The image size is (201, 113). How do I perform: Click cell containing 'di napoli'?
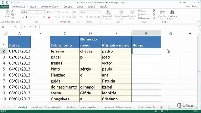point(90,87)
